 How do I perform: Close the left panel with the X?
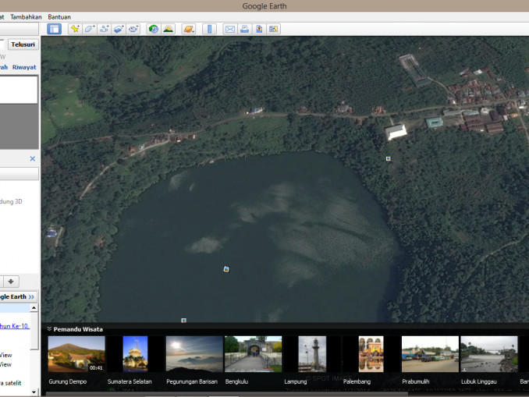[x=33, y=158]
